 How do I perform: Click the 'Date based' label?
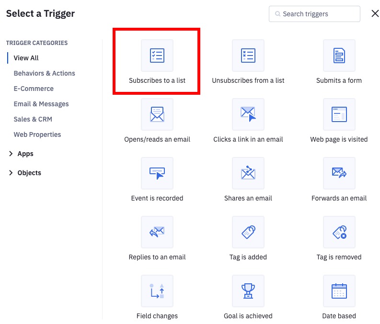tap(339, 316)
